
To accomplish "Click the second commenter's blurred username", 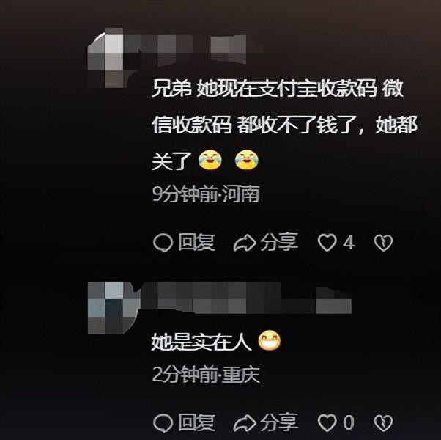I will pyautogui.click(x=246, y=298).
